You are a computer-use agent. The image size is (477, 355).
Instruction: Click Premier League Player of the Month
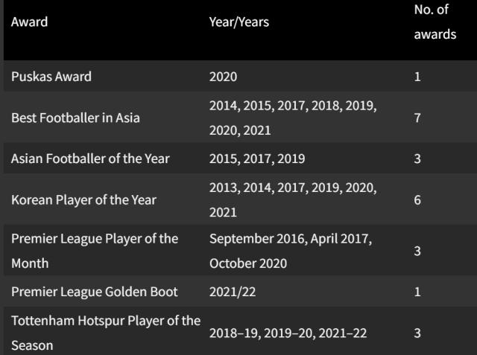(x=95, y=251)
